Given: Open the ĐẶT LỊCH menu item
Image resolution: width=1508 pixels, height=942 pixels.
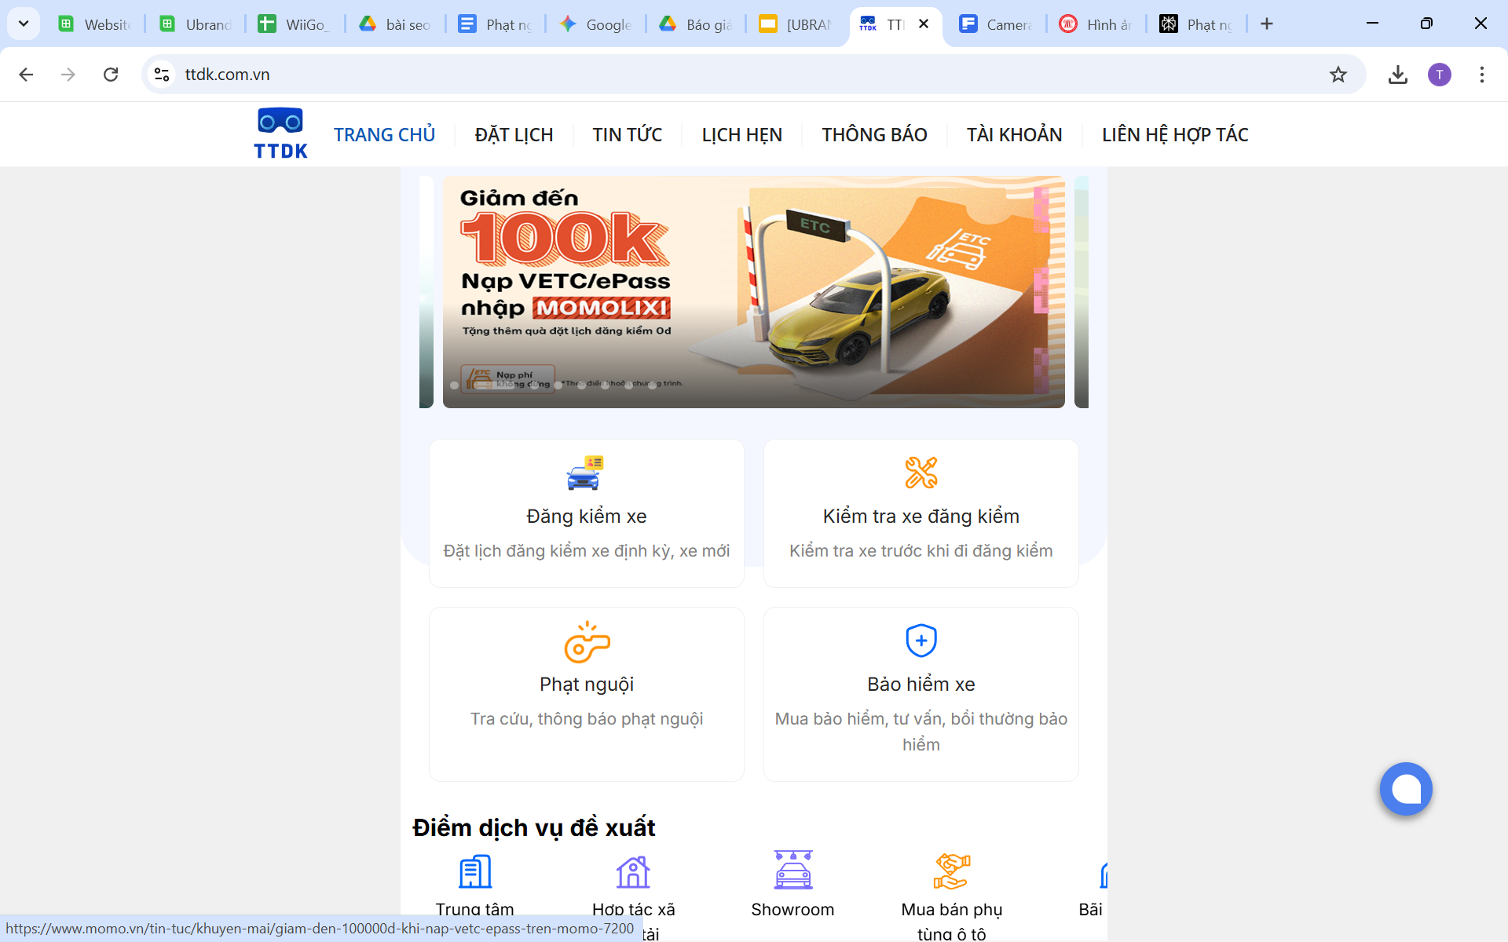Looking at the screenshot, I should point(514,135).
